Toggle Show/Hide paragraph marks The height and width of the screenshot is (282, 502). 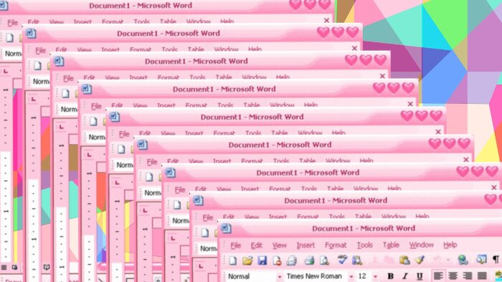496,259
